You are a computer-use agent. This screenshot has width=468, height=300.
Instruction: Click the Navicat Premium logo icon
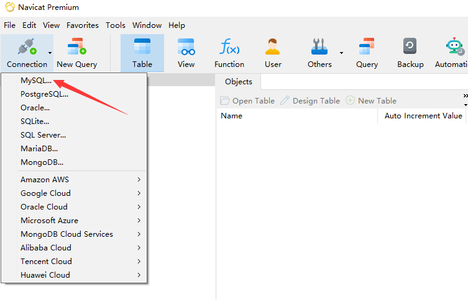[10, 7]
